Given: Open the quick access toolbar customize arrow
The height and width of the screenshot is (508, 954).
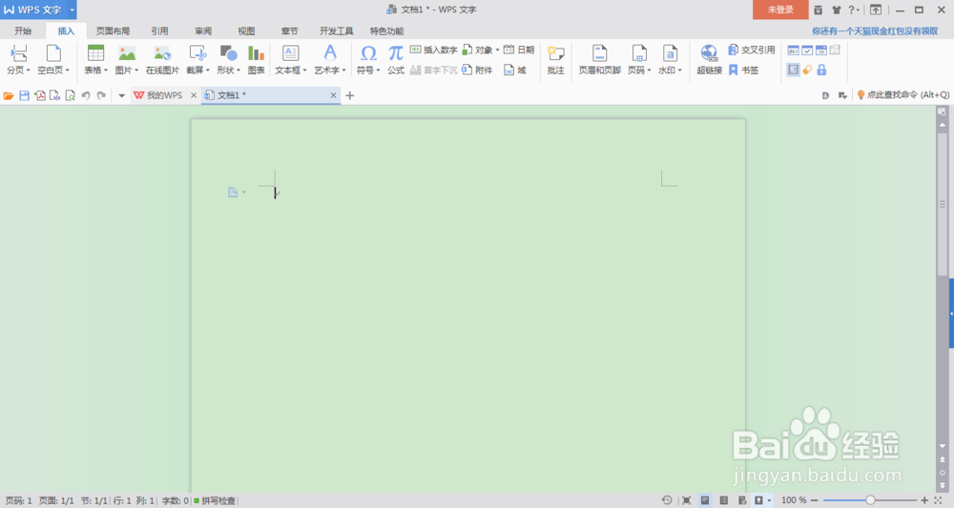Looking at the screenshot, I should click(x=122, y=95).
